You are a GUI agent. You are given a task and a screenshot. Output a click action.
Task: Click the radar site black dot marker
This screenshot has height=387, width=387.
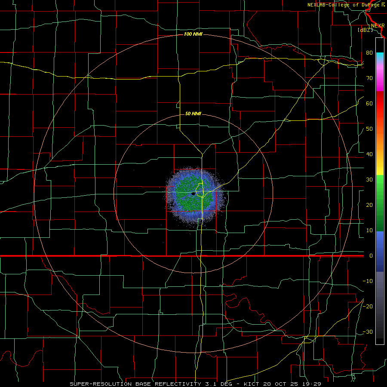(193, 194)
